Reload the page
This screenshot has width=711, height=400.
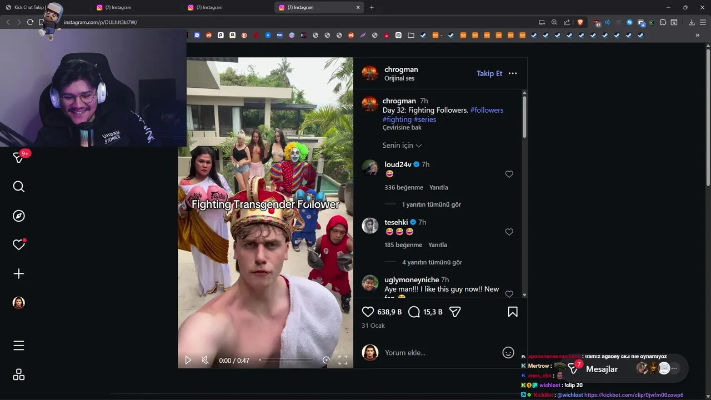[x=30, y=22]
